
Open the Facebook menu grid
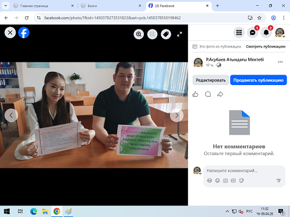tap(239, 32)
